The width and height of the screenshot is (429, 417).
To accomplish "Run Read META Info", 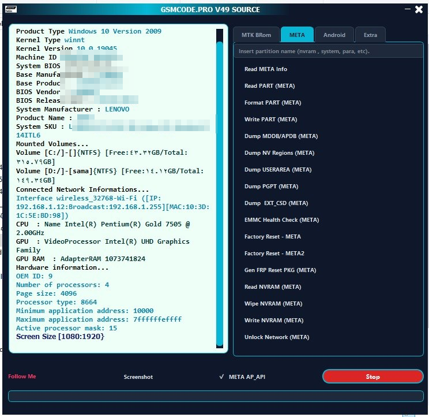I will click(266, 69).
